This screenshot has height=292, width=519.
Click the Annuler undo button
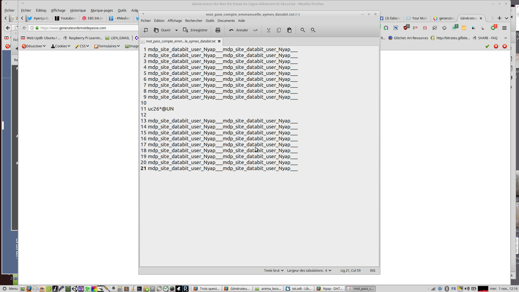tap(239, 30)
